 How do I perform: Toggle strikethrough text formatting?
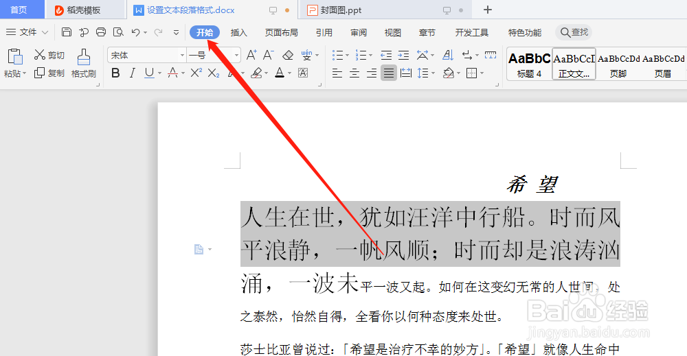(x=173, y=73)
